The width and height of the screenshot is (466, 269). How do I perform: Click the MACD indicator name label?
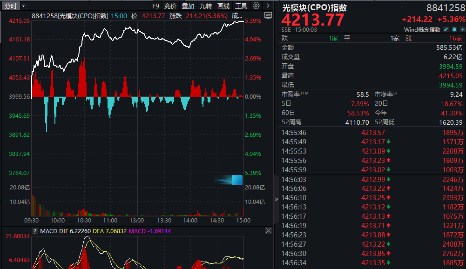coord(48,231)
